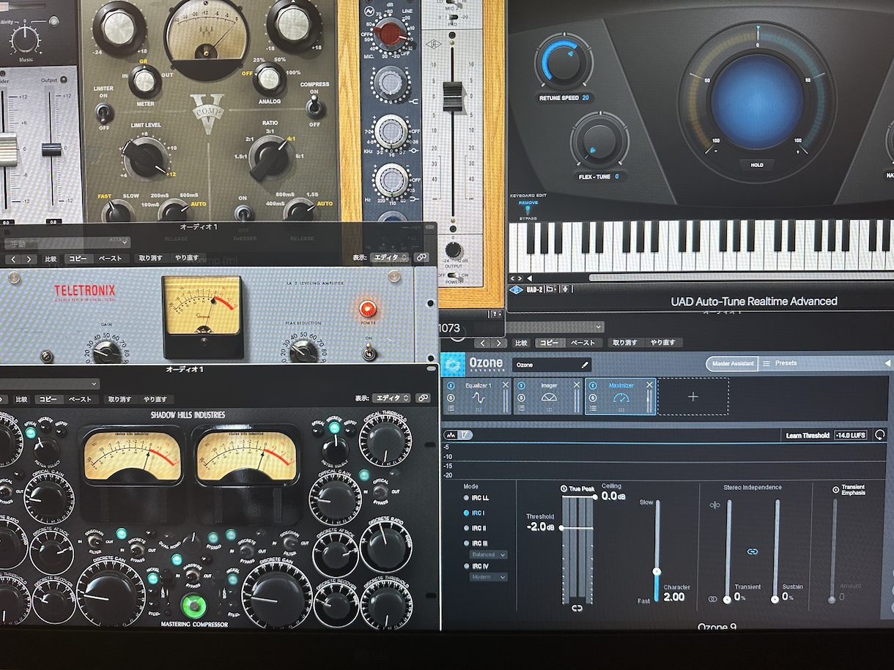
Task: Flip the ON power switch on the Teletronix LA-2
Action: 369,354
